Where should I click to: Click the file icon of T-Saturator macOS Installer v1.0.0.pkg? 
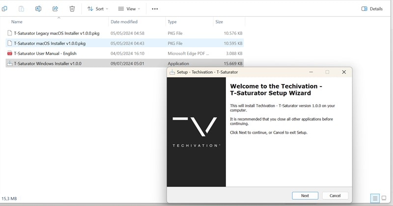pyautogui.click(x=9, y=43)
